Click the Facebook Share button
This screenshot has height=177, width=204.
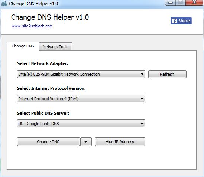pos(181,21)
